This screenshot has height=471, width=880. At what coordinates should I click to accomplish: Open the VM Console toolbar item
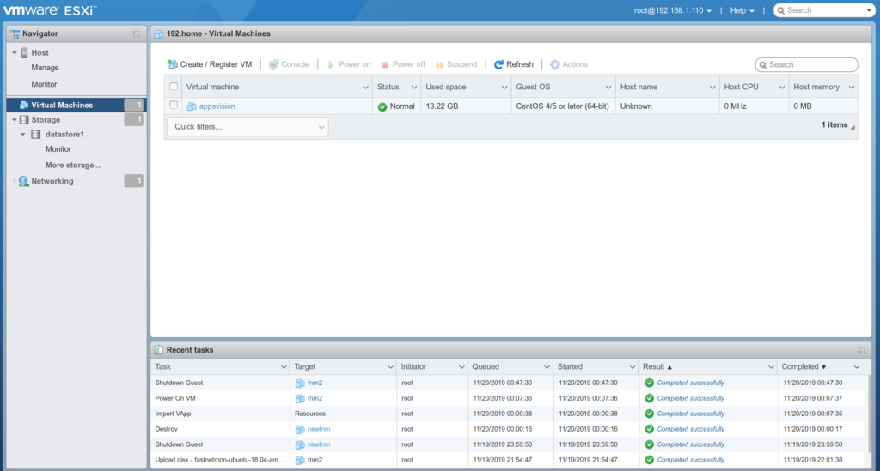click(289, 64)
